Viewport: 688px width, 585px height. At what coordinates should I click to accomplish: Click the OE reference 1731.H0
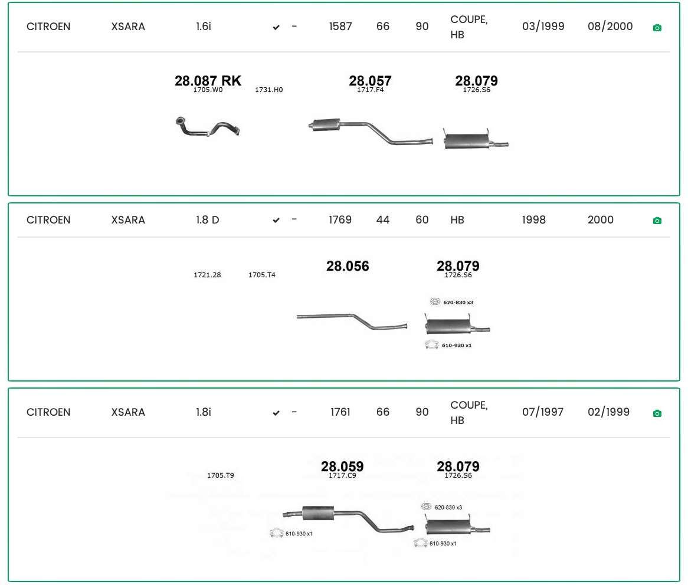click(x=268, y=90)
